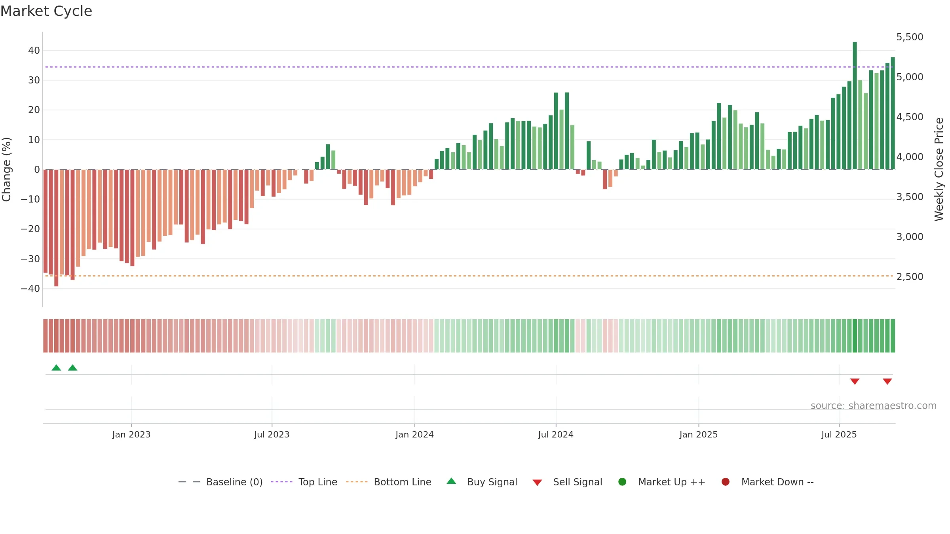Toggle the Market Down -- legend entry
This screenshot has width=950, height=534.
[767, 482]
